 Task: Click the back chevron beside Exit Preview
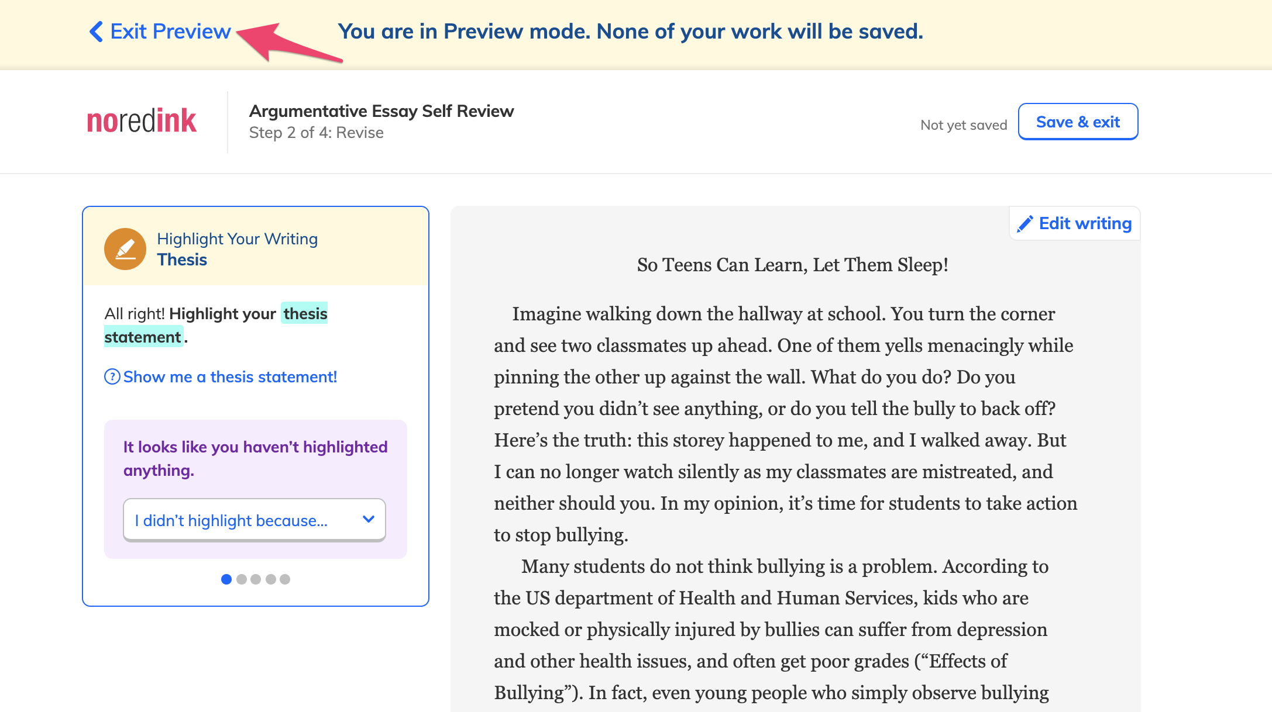pyautogui.click(x=96, y=32)
